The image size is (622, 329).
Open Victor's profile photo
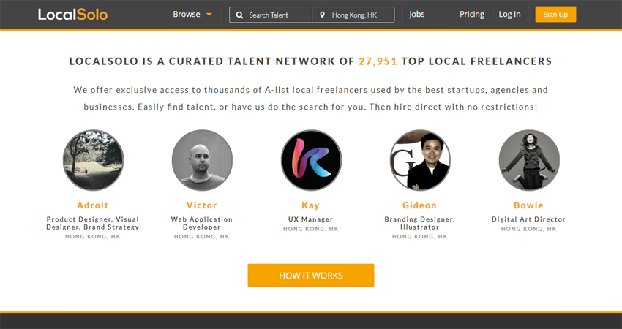point(202,160)
